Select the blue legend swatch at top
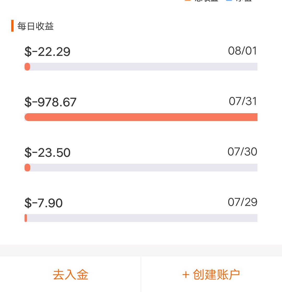The image size is (282, 292). [x=229, y=0]
